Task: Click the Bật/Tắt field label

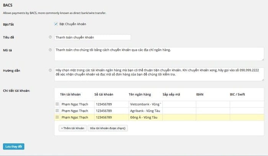Action: [x=8, y=24]
